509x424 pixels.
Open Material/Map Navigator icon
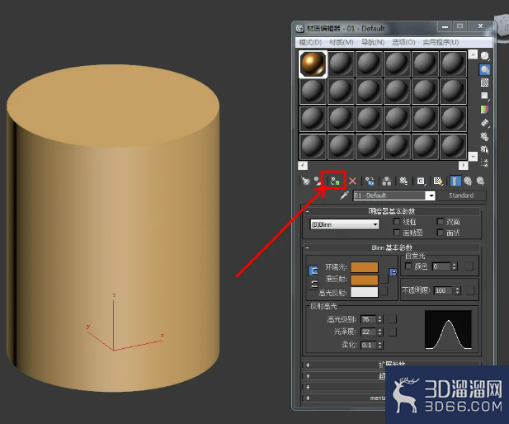pyautogui.click(x=484, y=163)
